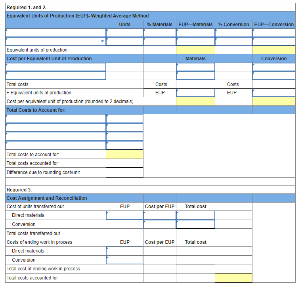
Task: Select Conversion EUP cell for ending work in process
Action: pyautogui.click(x=124, y=260)
